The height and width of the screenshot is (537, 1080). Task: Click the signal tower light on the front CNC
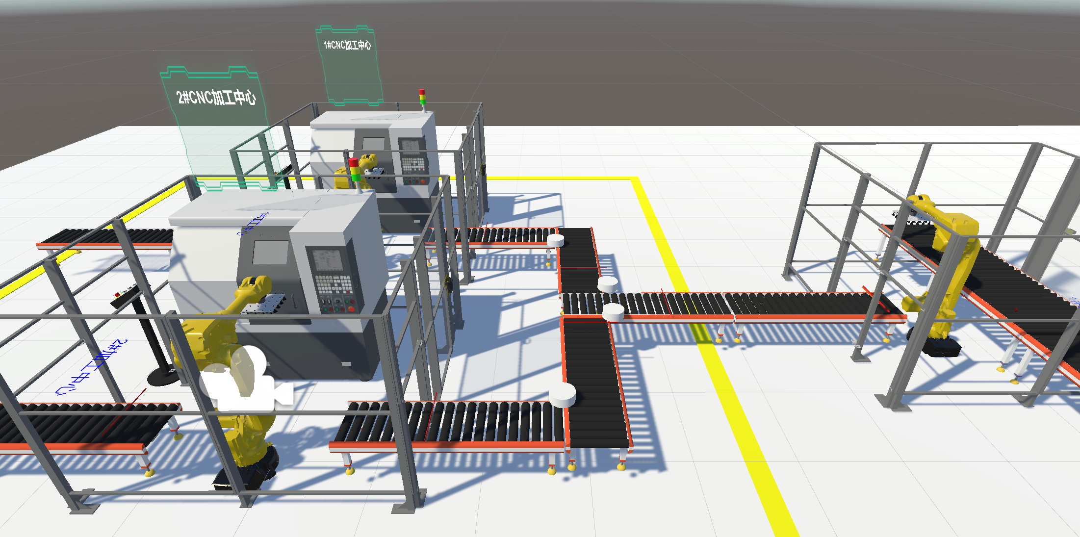coord(354,170)
